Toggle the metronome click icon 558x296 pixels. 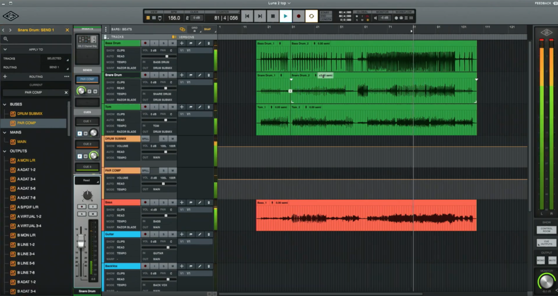[187, 18]
